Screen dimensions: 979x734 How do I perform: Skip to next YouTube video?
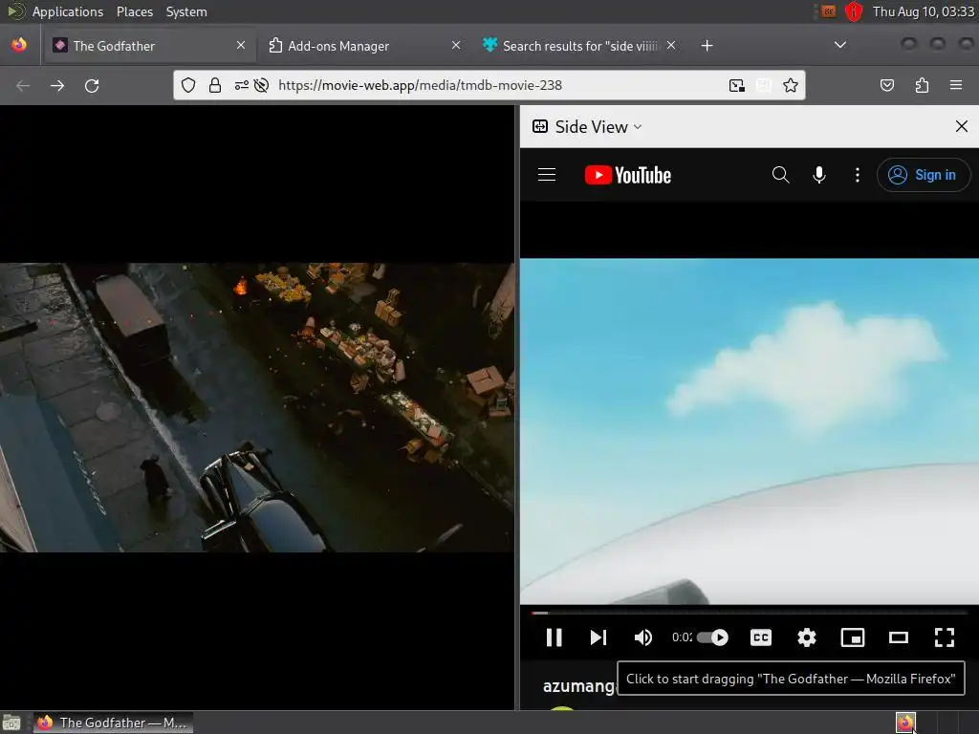click(598, 637)
